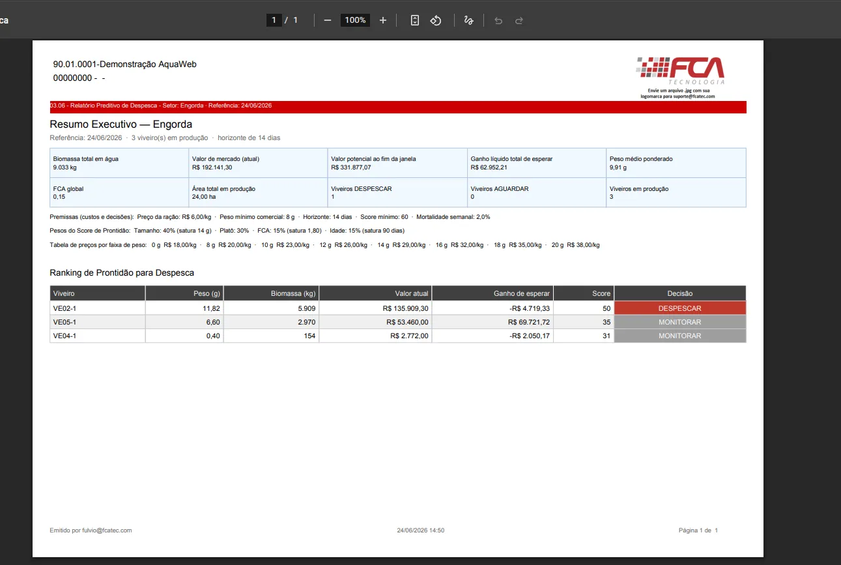Click the biomass value 2.970
The image size is (841, 565).
(x=306, y=322)
